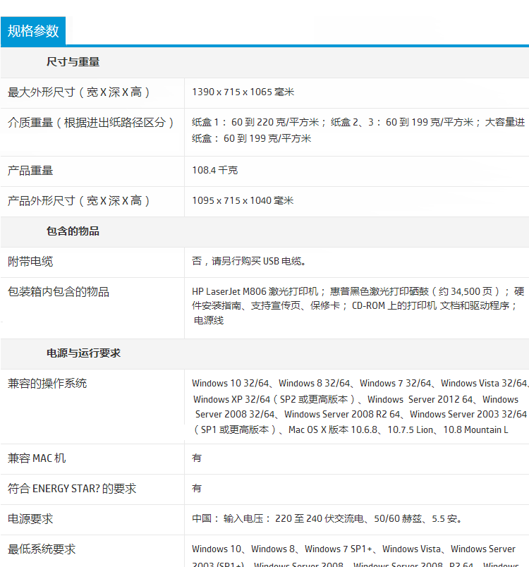529x567 pixels.
Task: Click the 产品重量 label
Action: pos(30,171)
